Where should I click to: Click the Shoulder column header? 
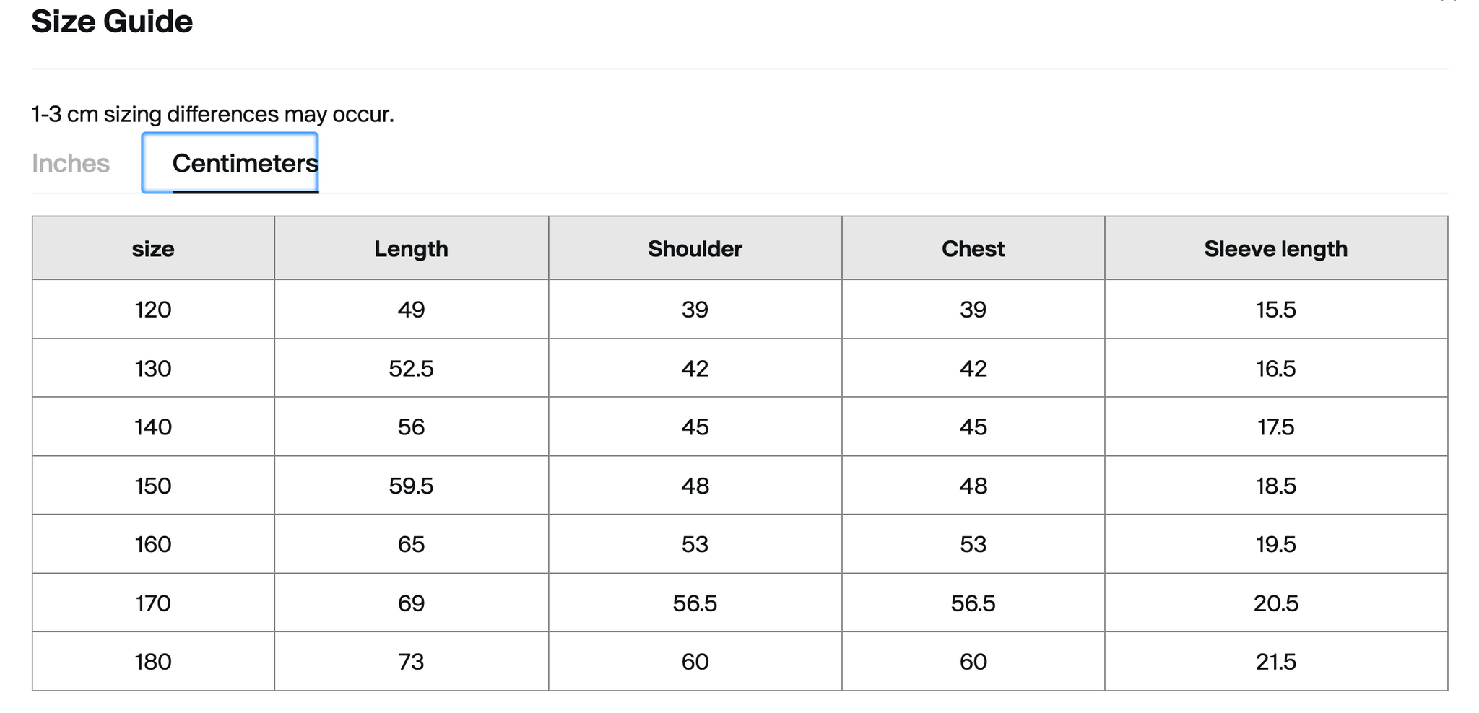[x=695, y=248]
